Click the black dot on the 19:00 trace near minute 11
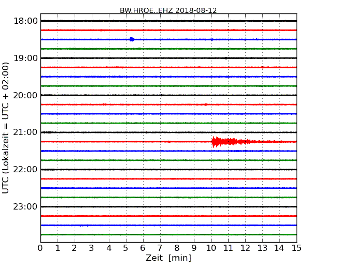337x269 pixels. tap(226, 58)
